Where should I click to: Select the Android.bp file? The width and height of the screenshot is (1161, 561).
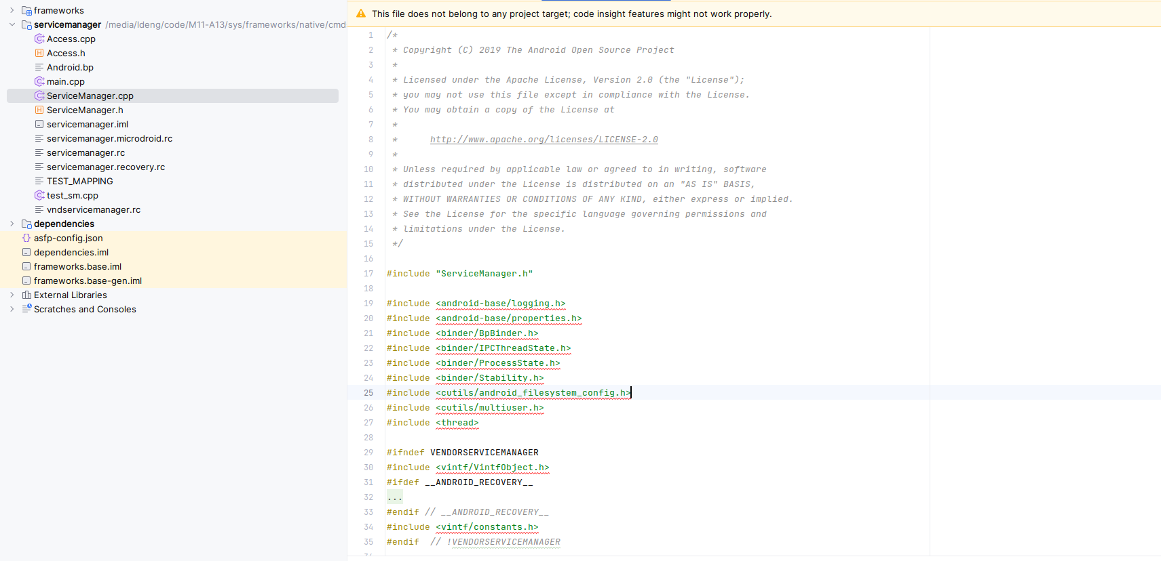[70, 67]
